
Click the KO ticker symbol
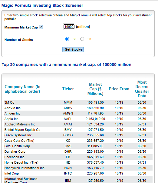[68, 141]
